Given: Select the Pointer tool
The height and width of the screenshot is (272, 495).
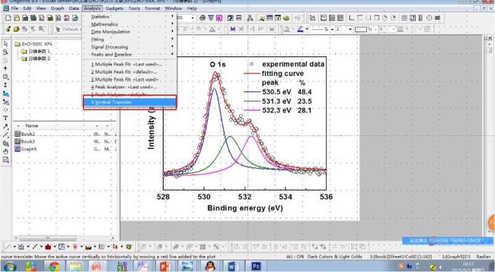Looking at the screenshot, I should tap(6, 43).
